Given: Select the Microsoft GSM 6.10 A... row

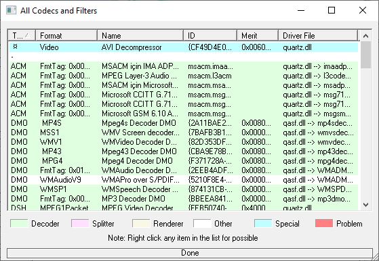Looking at the screenshot, I should [184, 114].
